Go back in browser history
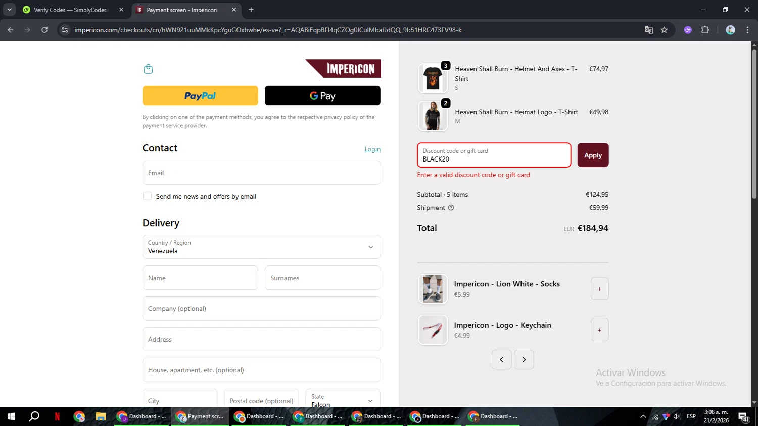The width and height of the screenshot is (758, 426). point(11,30)
